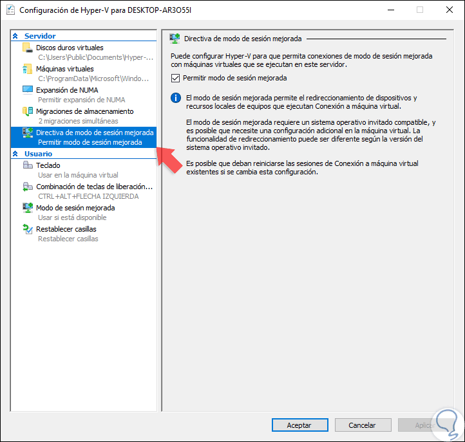The height and width of the screenshot is (442, 465).
Task: Click the blue information icon in the right panel
Action: pyautogui.click(x=176, y=98)
